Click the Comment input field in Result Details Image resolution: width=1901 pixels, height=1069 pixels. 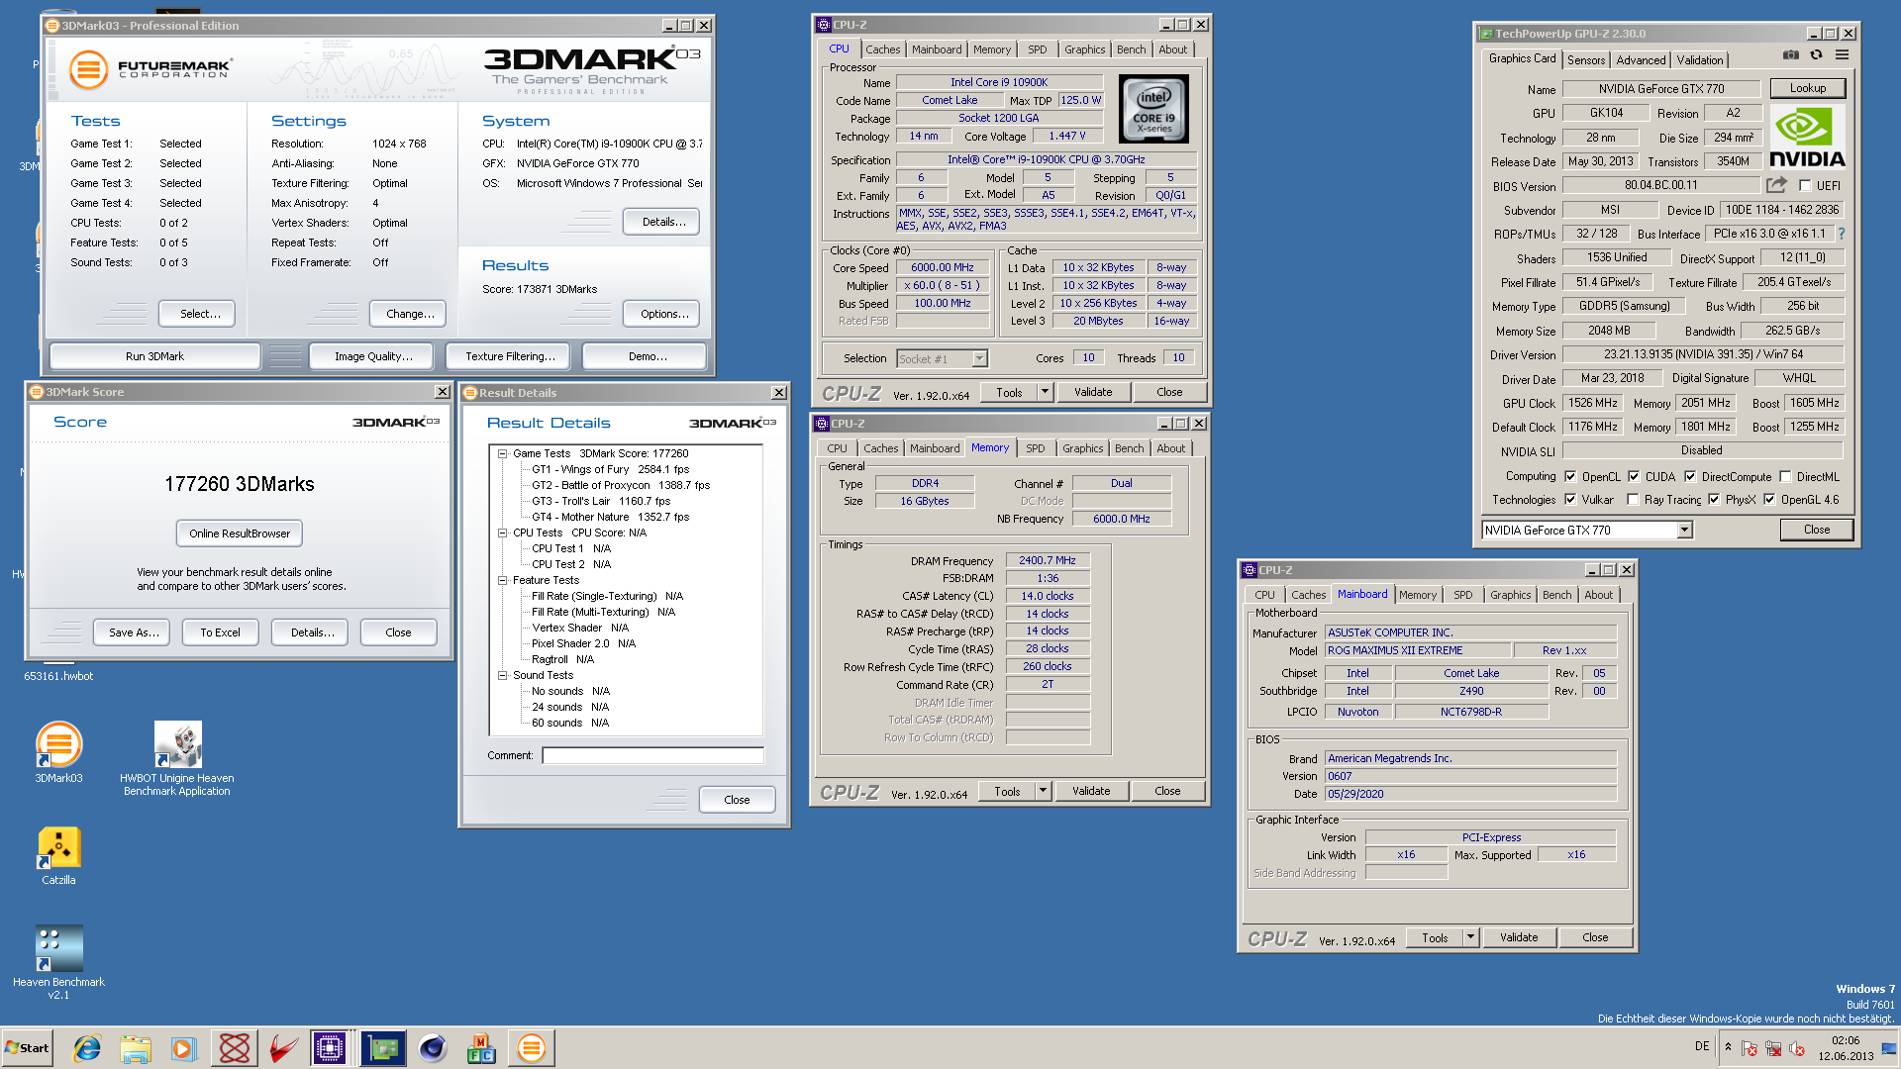coord(652,755)
